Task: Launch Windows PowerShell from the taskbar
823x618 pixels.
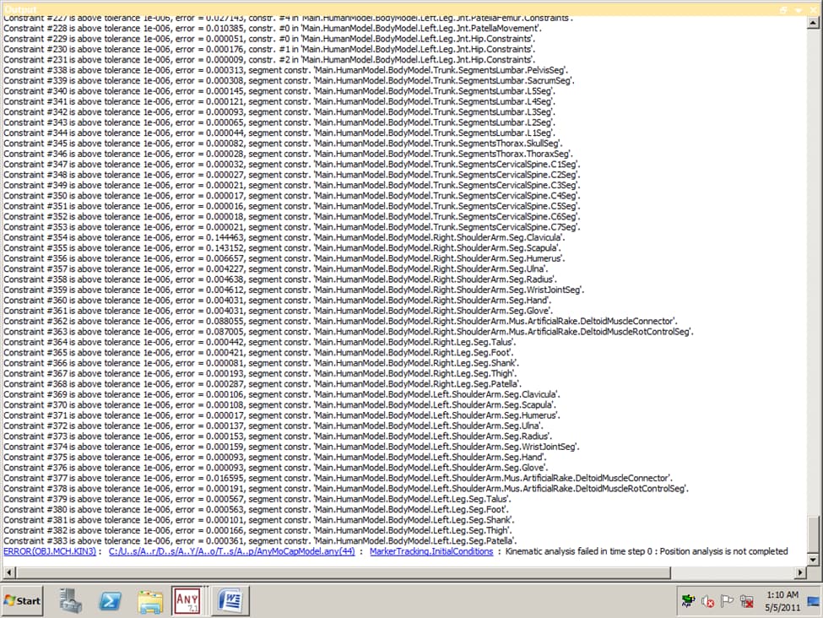Action: coord(111,600)
